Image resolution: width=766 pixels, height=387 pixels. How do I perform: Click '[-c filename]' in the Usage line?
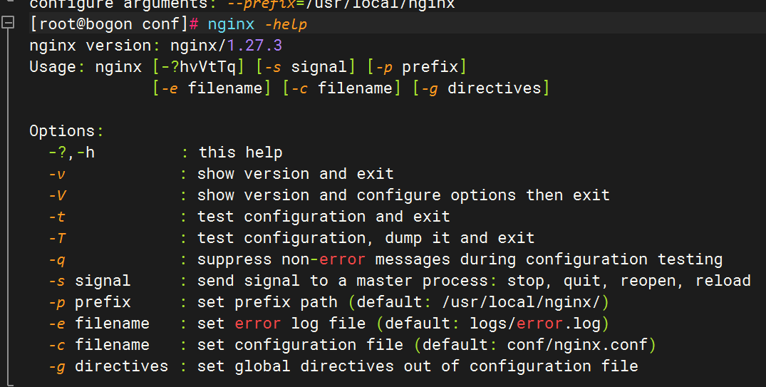pyautogui.click(x=342, y=88)
